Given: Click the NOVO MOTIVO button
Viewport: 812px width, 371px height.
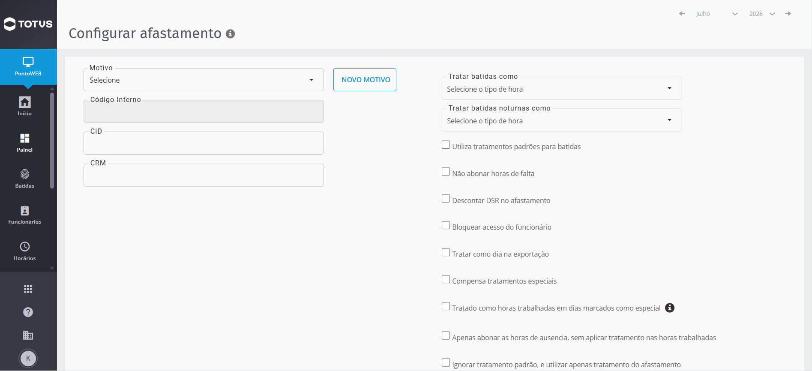Looking at the screenshot, I should point(365,80).
